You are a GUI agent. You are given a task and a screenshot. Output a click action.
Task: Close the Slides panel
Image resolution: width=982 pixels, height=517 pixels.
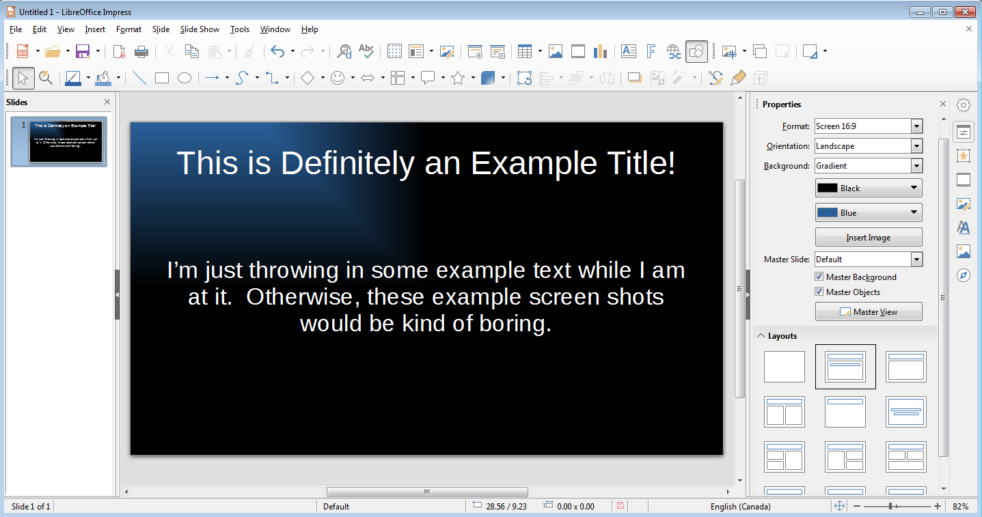107,102
